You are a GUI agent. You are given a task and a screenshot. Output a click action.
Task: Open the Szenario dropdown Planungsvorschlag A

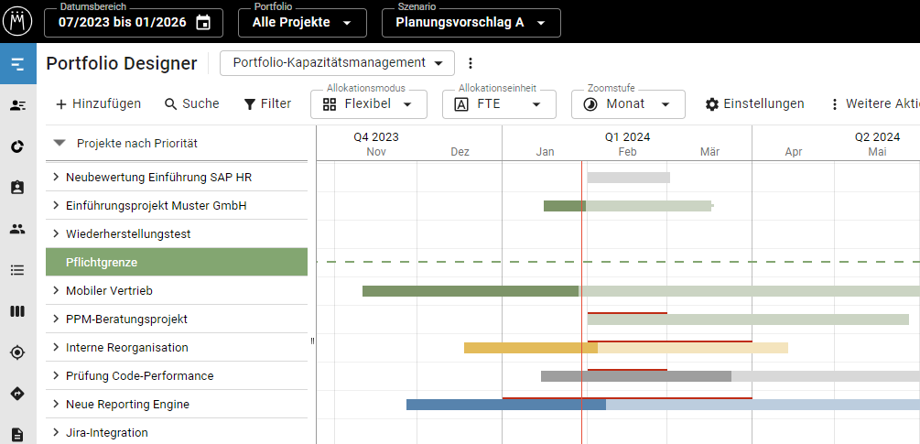pos(471,23)
